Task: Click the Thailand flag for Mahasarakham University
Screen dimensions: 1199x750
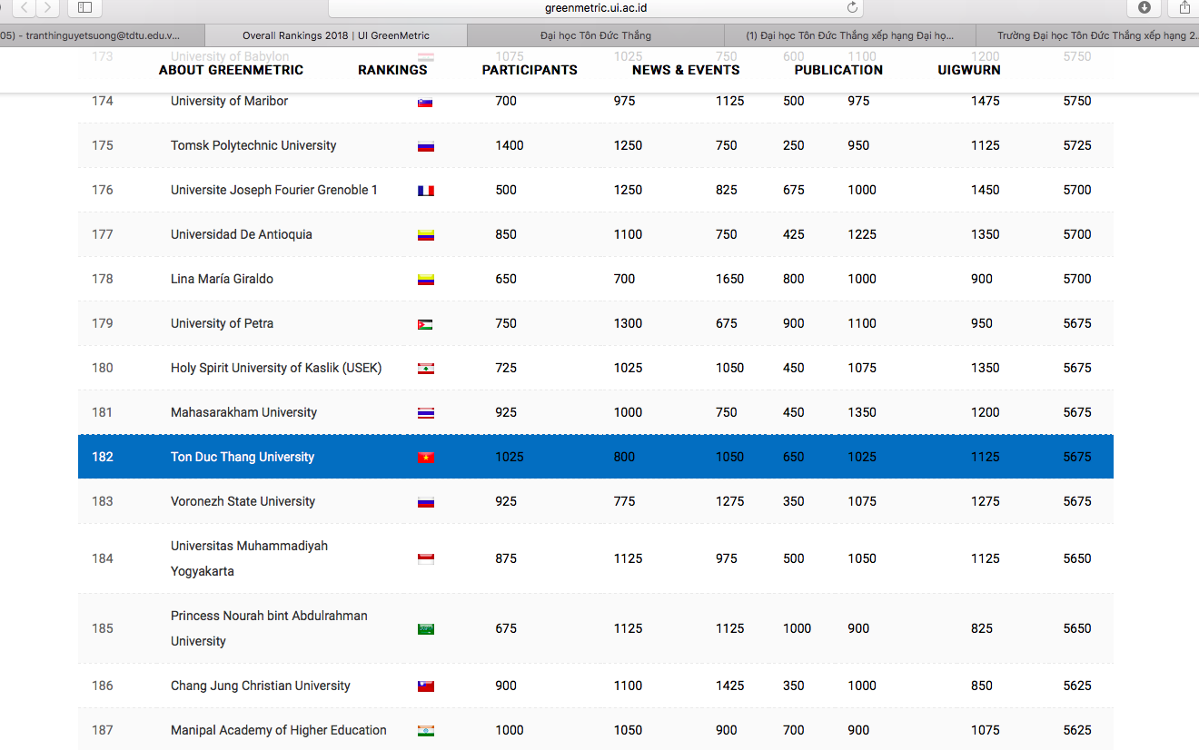Action: [x=426, y=412]
